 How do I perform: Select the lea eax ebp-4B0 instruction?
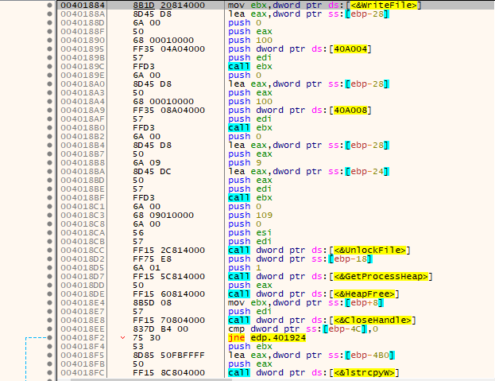pyautogui.click(x=311, y=355)
